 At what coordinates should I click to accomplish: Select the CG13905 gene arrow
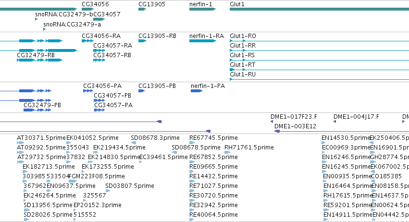142,9
